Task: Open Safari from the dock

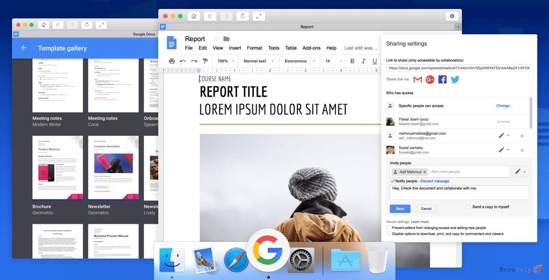Action: tap(236, 260)
